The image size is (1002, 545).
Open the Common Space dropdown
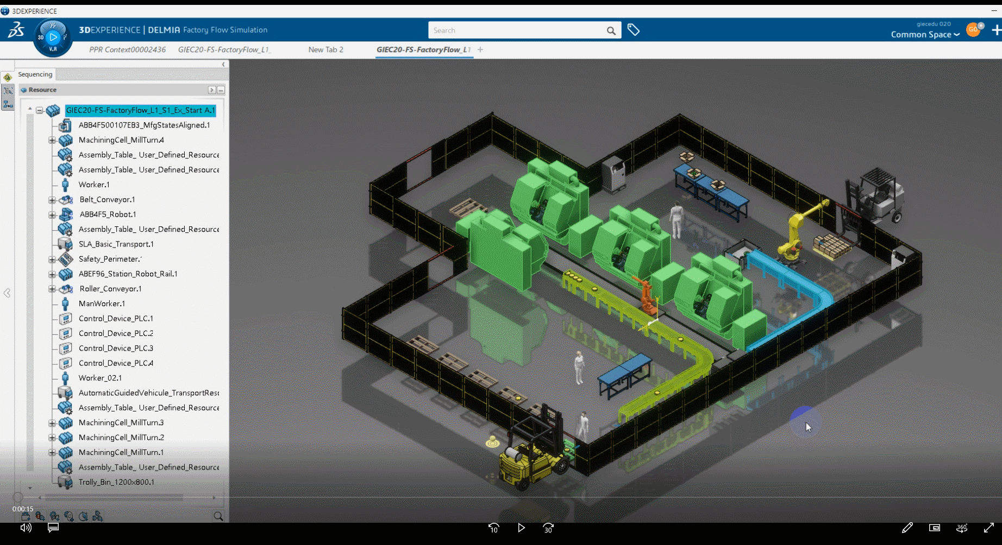point(925,34)
